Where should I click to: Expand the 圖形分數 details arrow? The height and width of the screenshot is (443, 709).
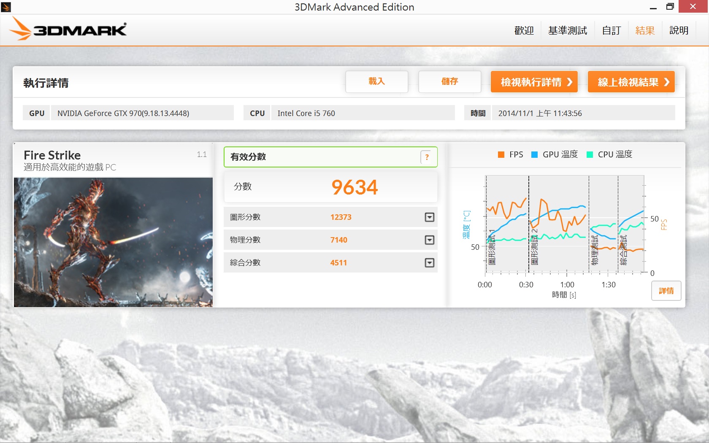(429, 217)
